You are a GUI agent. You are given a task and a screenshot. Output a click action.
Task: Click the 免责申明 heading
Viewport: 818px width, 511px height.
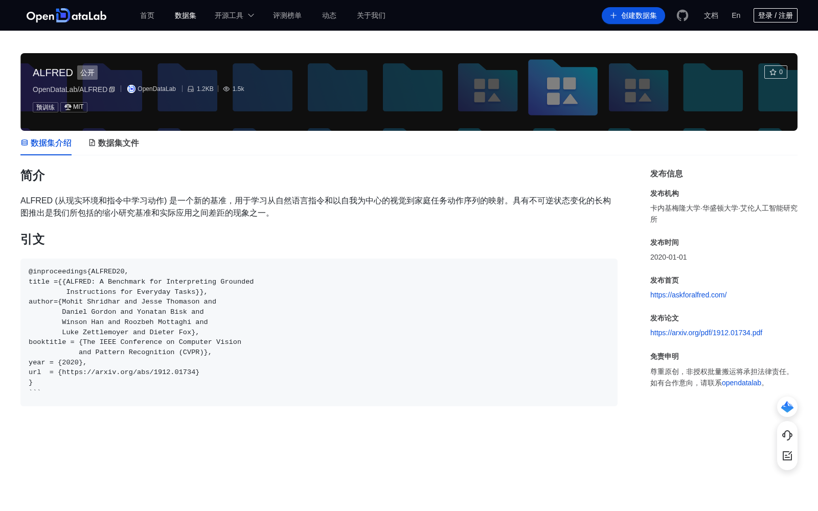665,356
